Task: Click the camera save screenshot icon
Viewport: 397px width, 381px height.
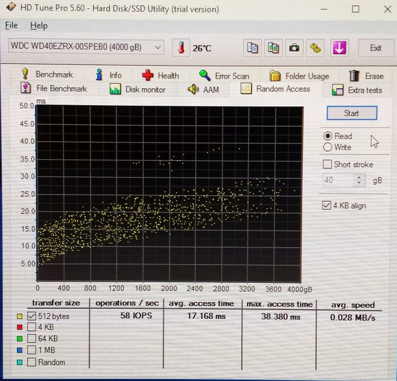Action: point(294,48)
